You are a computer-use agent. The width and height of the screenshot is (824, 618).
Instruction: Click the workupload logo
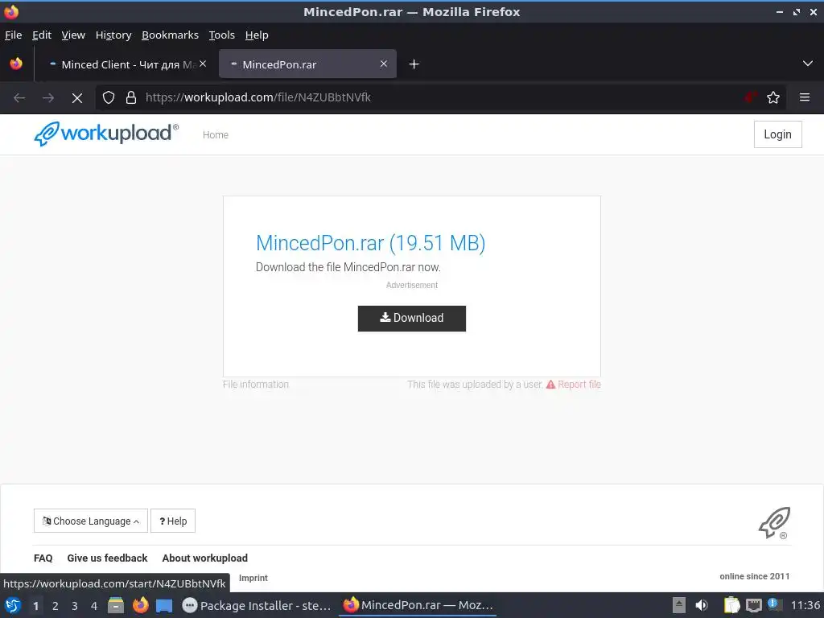106,134
